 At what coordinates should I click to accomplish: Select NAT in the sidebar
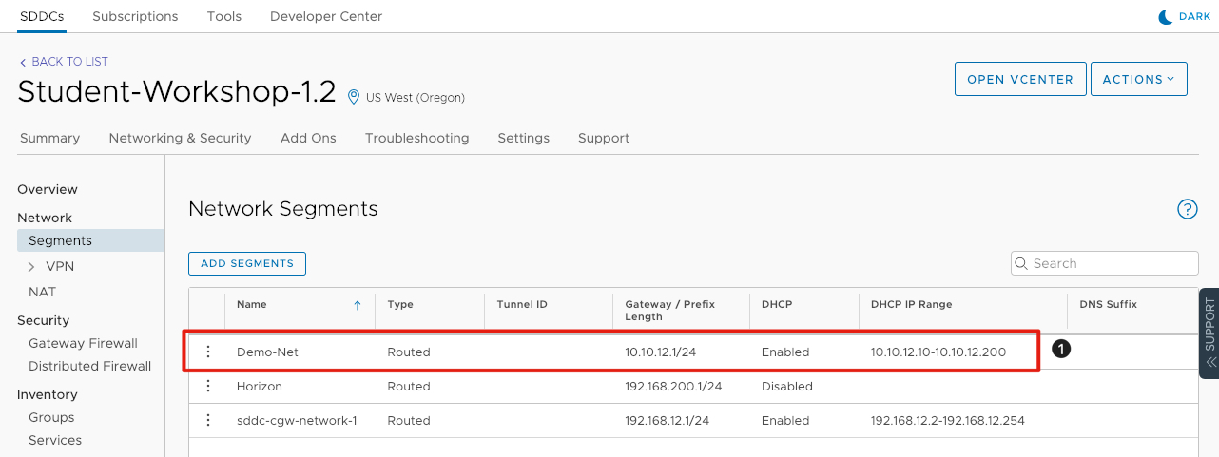[42, 292]
